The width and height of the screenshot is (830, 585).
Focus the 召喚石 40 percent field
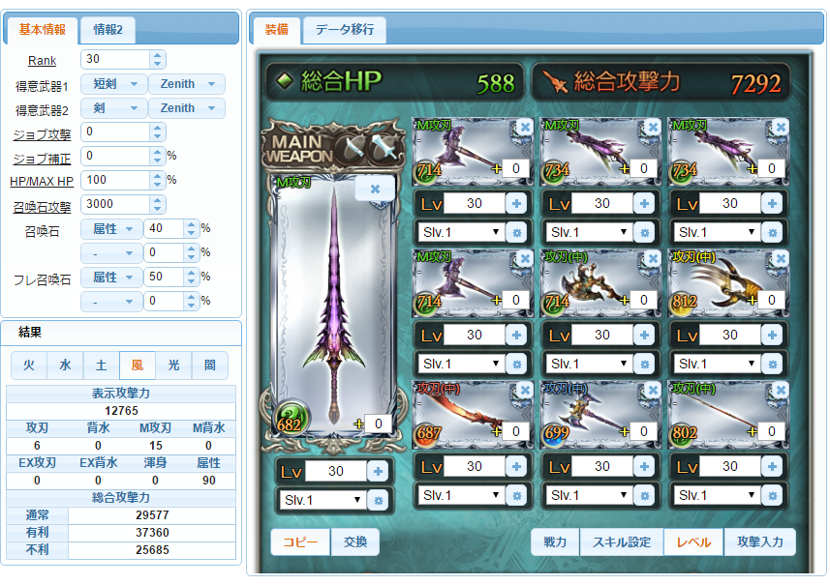[x=164, y=229]
